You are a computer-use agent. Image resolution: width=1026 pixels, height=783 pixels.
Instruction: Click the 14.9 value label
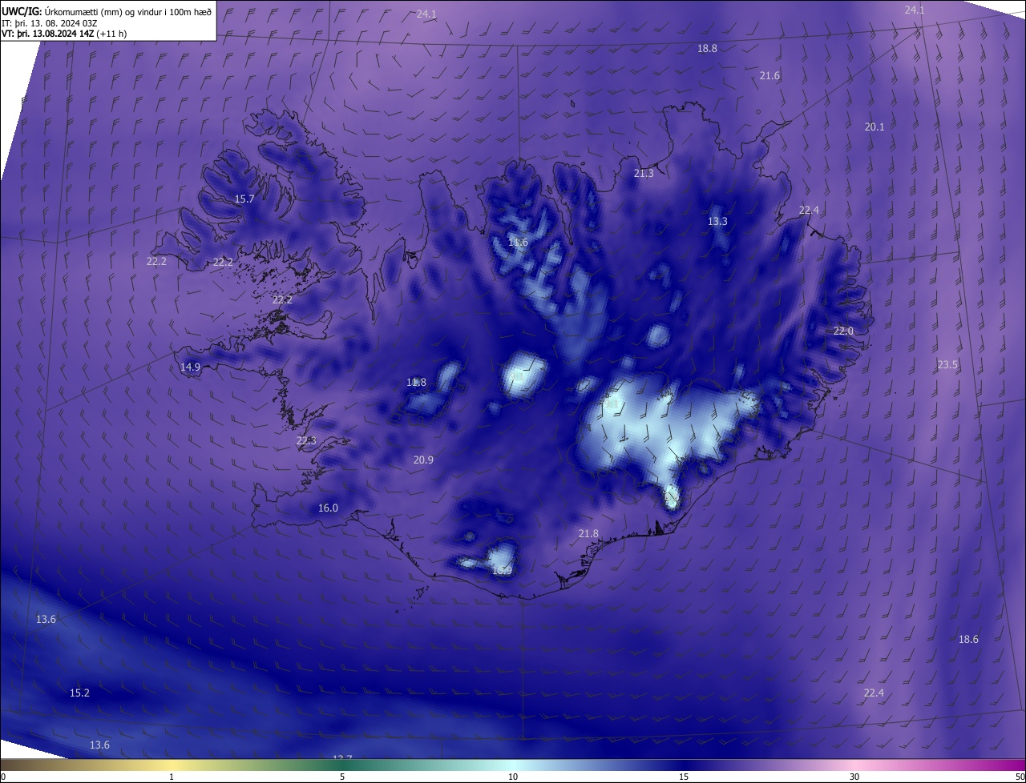click(190, 367)
